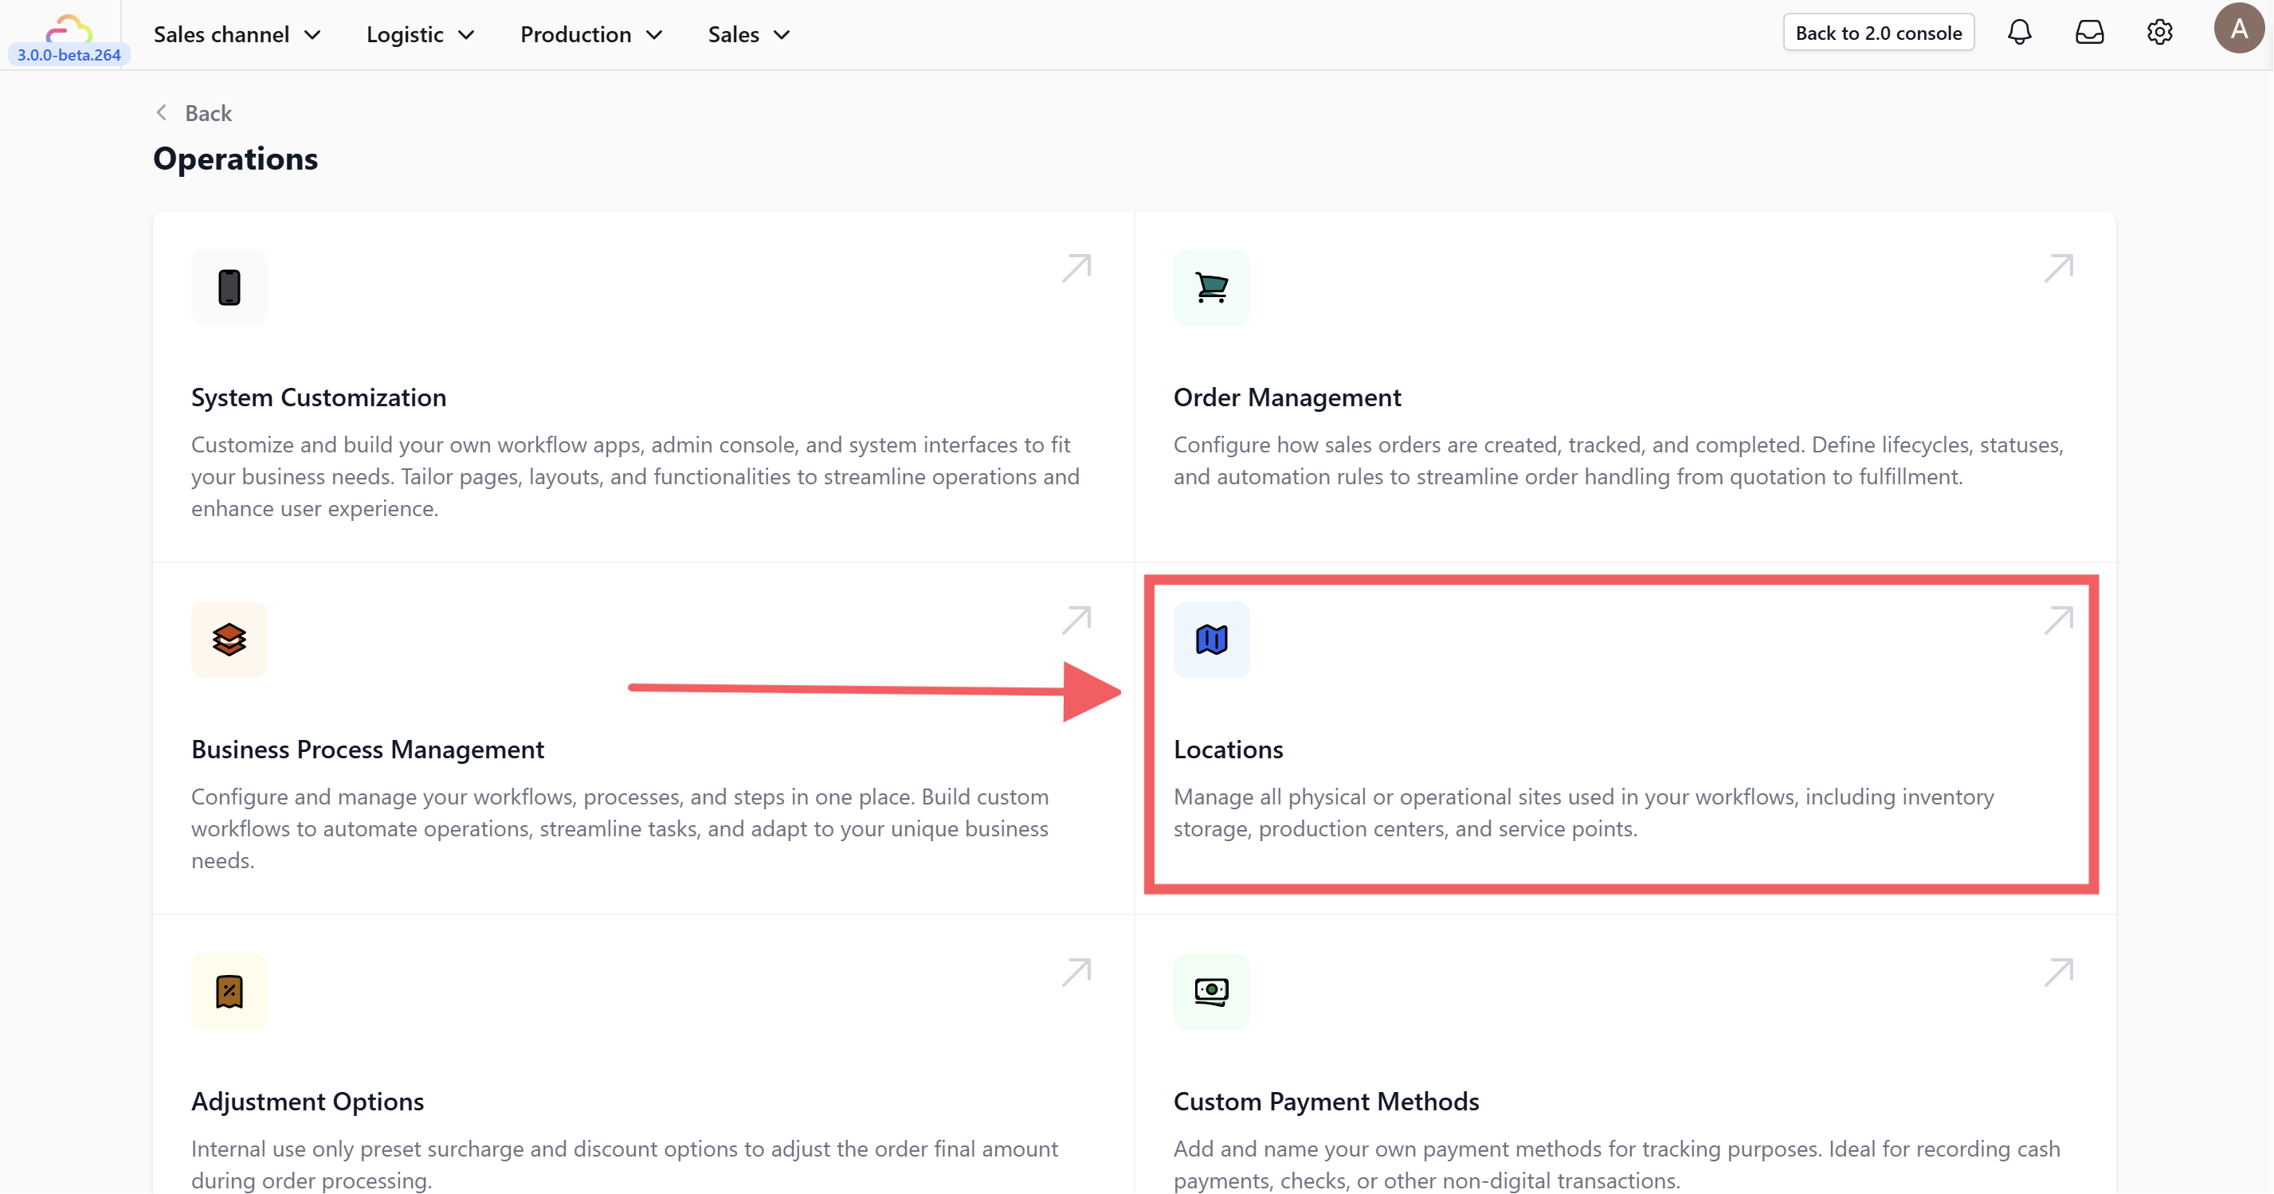Click the Business Process Management layers icon
Screen dimensions: 2274x1194
tap(229, 640)
